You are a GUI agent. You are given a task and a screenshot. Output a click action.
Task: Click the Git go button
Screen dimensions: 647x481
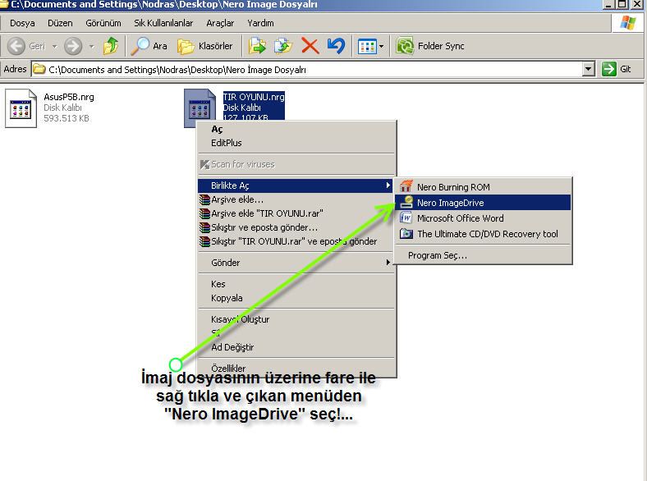(617, 69)
